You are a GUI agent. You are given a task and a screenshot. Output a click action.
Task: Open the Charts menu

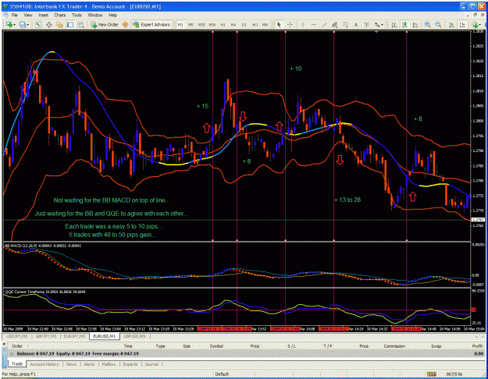tap(60, 15)
